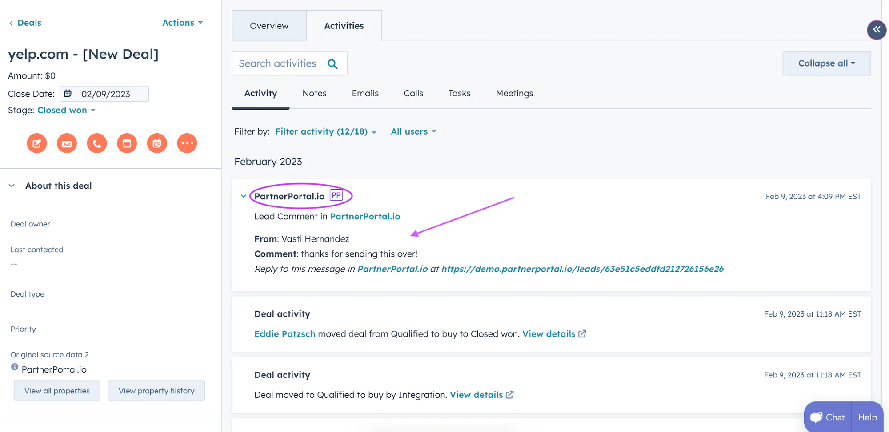Open View details for Integration activity
This screenshot has height=432, width=889.
pyautogui.click(x=476, y=395)
